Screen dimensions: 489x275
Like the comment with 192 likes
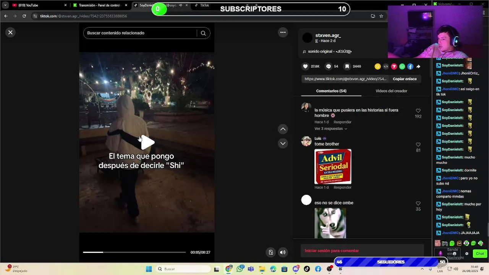418,111
